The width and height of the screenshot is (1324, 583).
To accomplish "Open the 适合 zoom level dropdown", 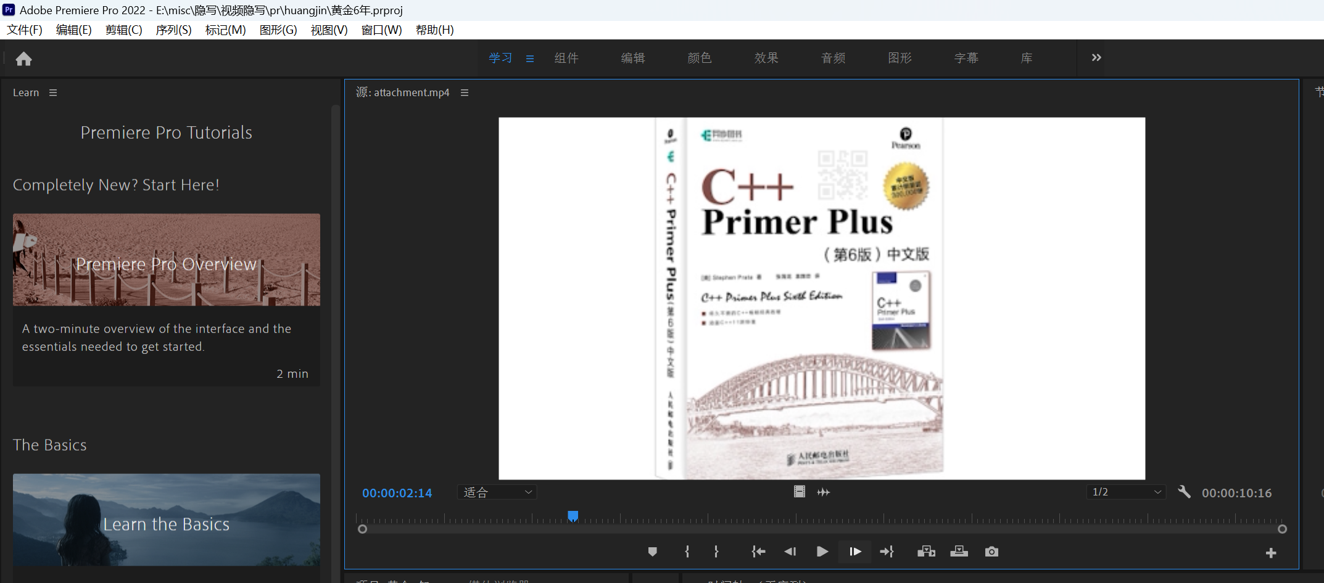I will pos(497,492).
